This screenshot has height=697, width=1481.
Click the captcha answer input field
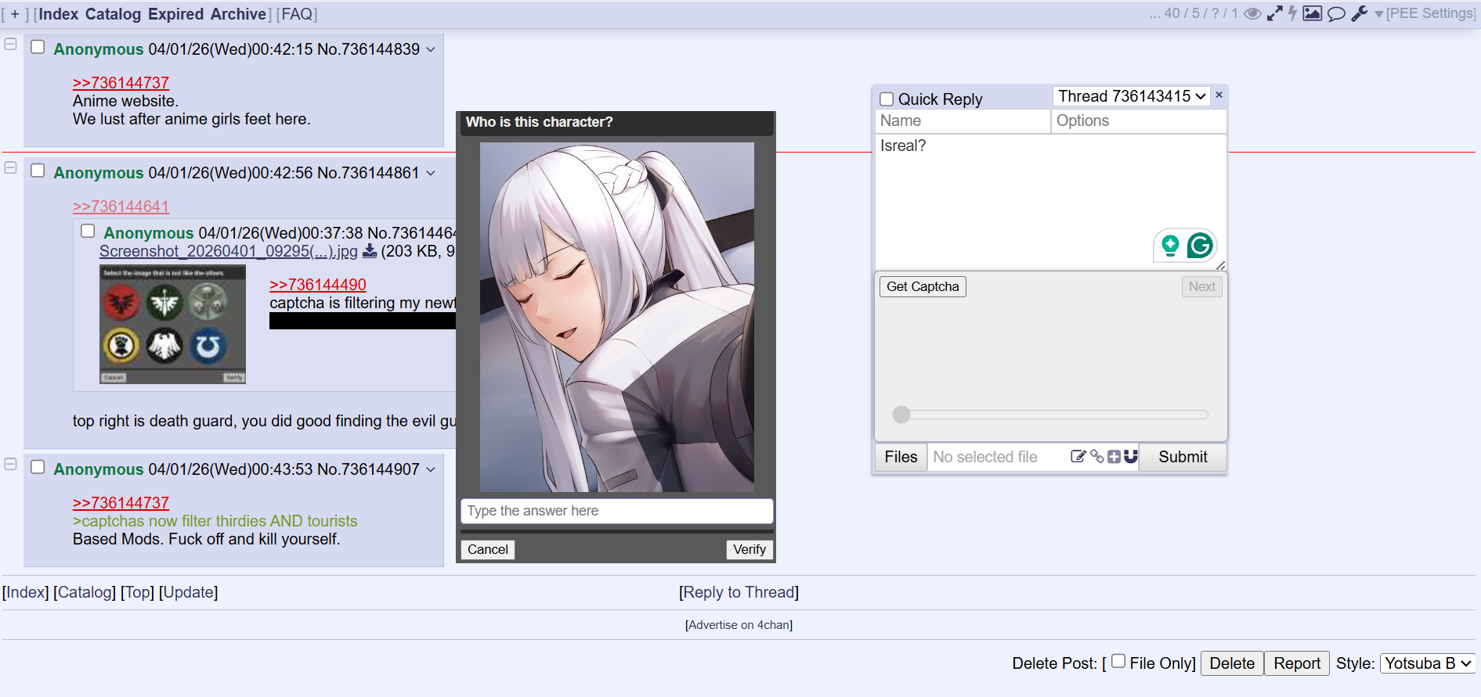click(617, 511)
